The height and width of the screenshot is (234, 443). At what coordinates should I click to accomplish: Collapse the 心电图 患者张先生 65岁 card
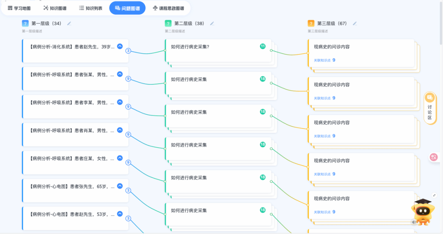tap(120, 186)
